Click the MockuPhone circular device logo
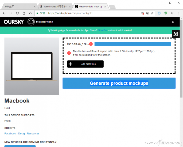 [31, 22]
